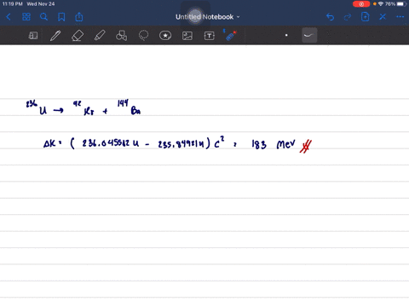409x307 pixels.
Task: Select the Eraser tool
Action: click(x=78, y=36)
